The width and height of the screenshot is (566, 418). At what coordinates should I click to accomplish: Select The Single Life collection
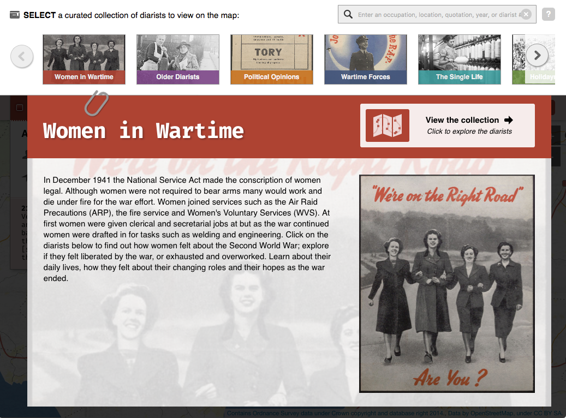460,59
